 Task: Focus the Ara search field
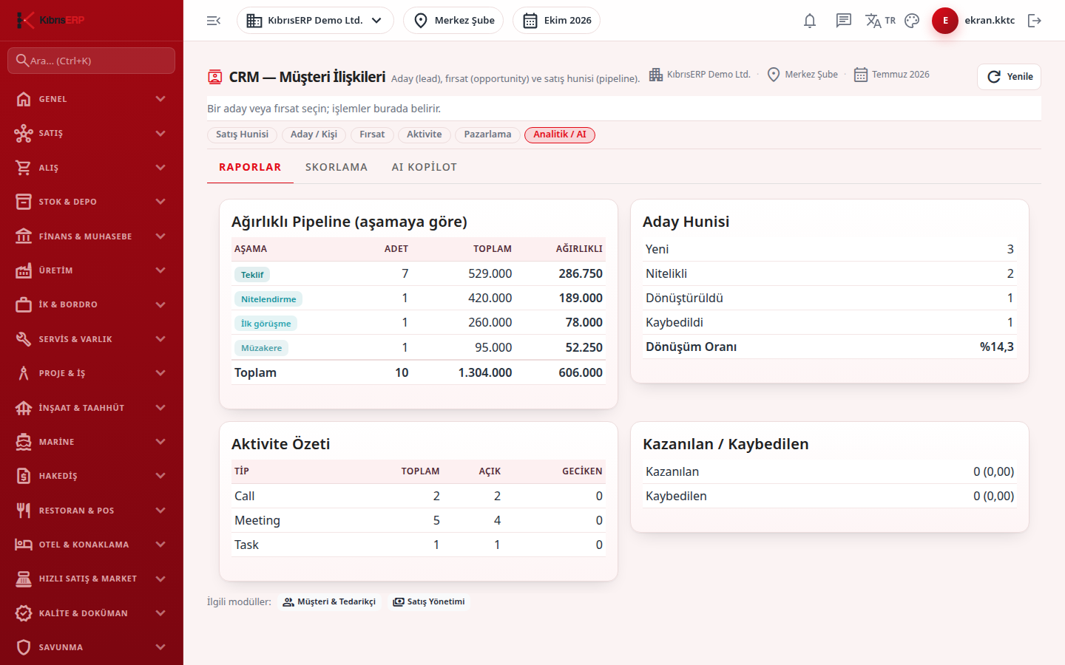tap(92, 61)
